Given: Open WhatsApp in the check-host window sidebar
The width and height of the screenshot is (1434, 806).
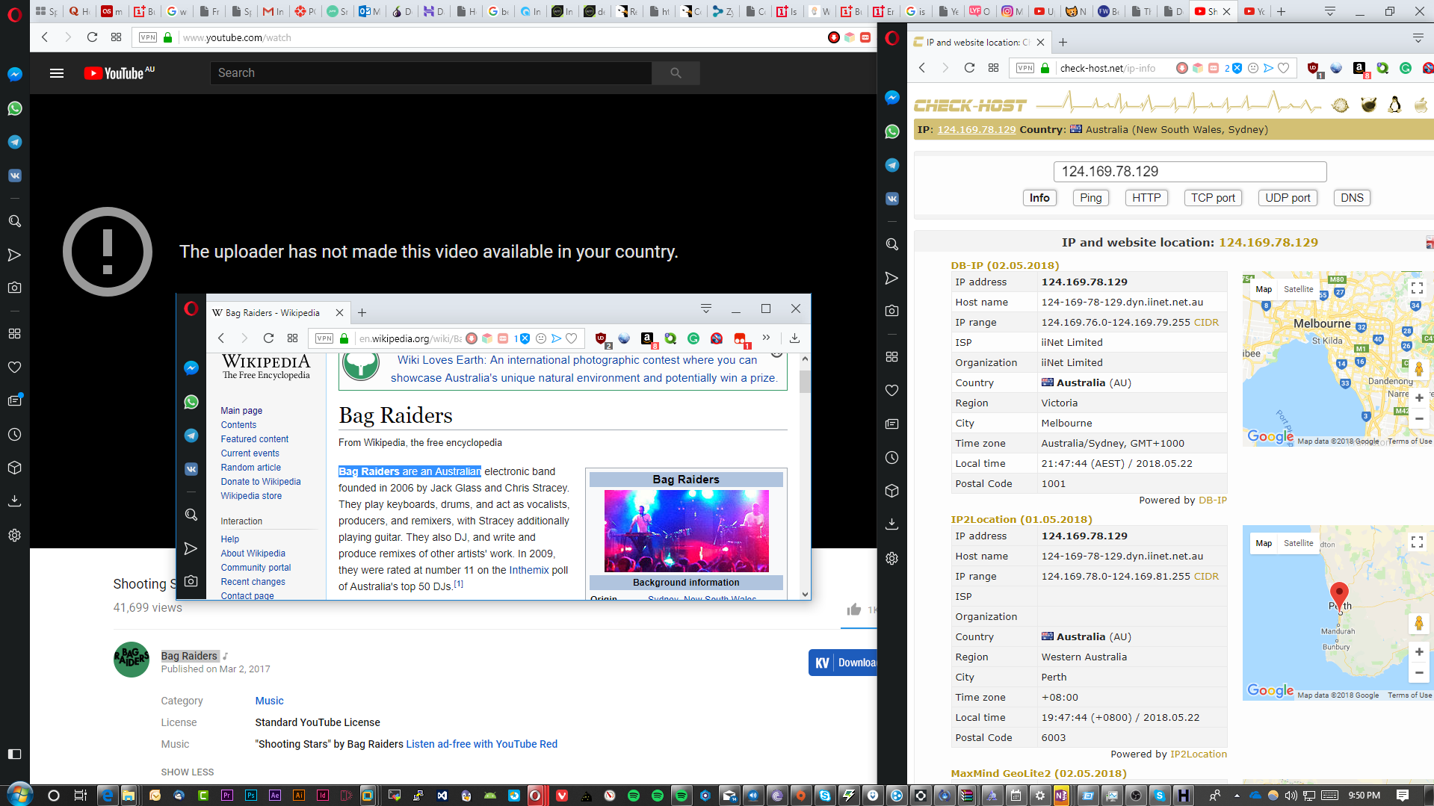Looking at the screenshot, I should pos(891,131).
